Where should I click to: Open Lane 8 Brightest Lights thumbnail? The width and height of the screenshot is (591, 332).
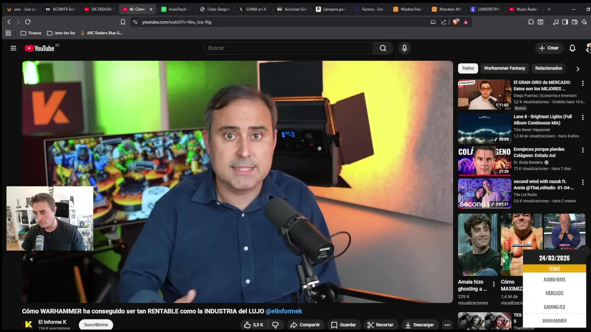[484, 129]
